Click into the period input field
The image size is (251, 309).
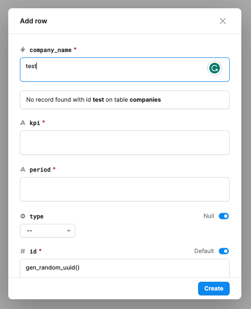point(125,189)
